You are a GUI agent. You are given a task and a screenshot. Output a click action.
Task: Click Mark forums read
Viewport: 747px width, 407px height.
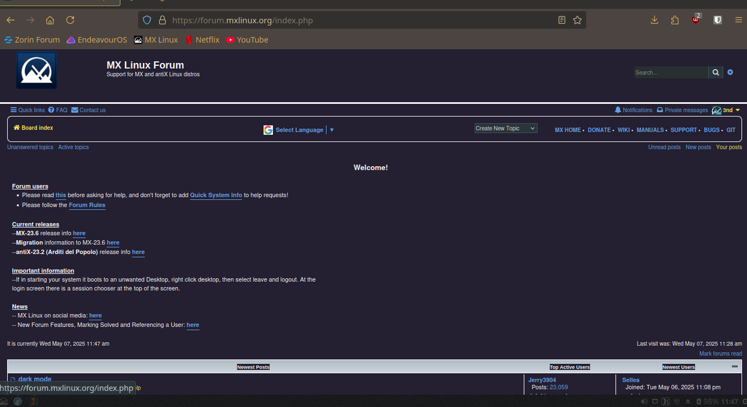click(721, 354)
